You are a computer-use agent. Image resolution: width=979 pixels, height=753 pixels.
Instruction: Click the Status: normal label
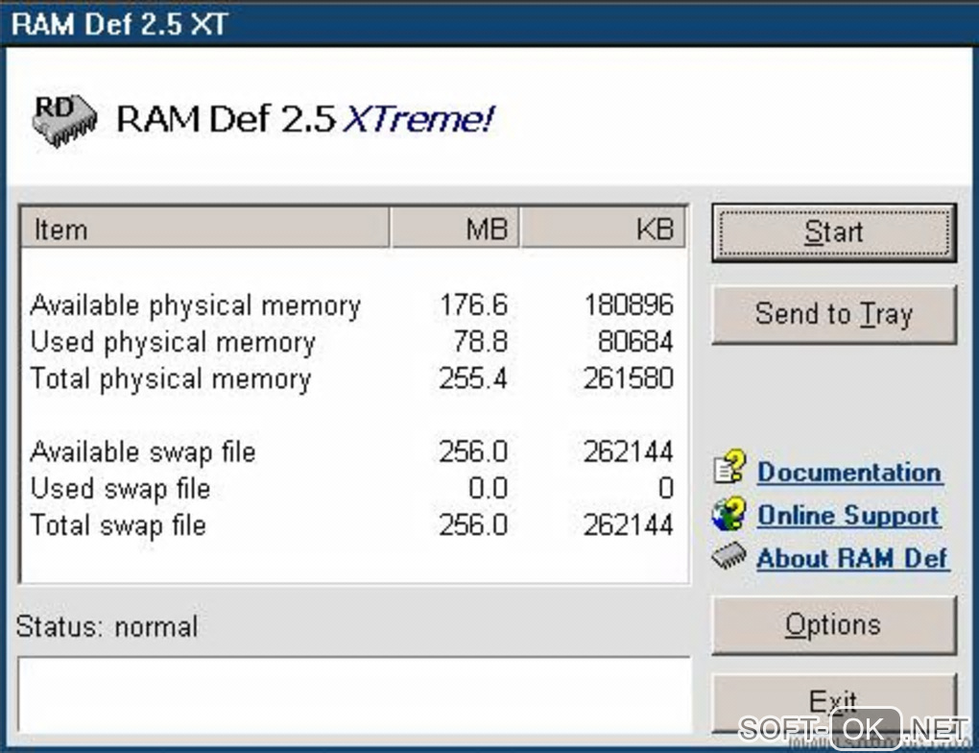tap(107, 627)
